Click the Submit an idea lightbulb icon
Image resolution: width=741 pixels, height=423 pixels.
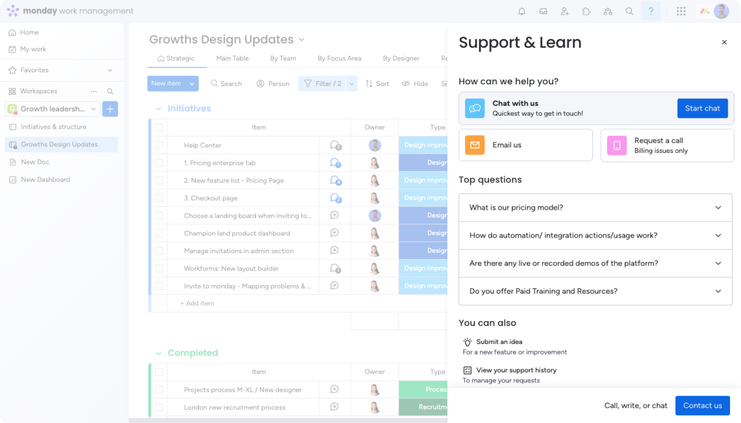click(467, 342)
